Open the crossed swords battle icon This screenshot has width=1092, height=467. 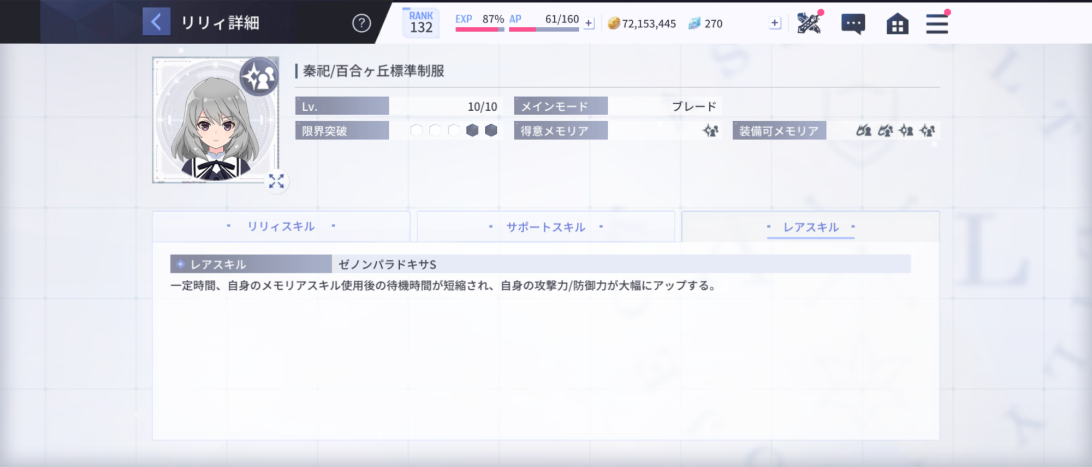coord(809,23)
